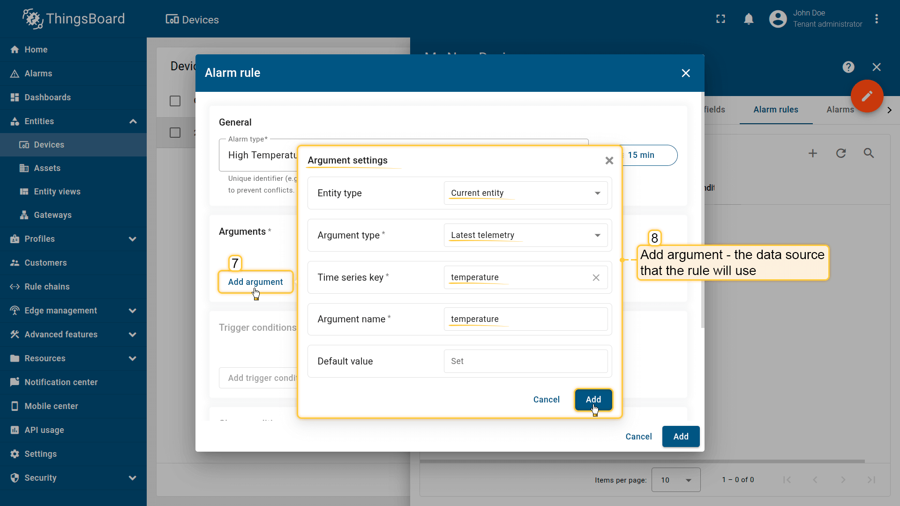Viewport: 900px width, 506px height.
Task: Open the Argument type dropdown
Action: tap(525, 235)
